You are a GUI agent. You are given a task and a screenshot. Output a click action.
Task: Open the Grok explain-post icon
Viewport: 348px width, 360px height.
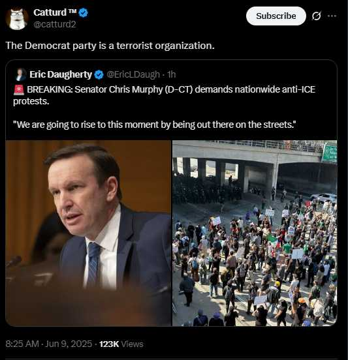(317, 16)
